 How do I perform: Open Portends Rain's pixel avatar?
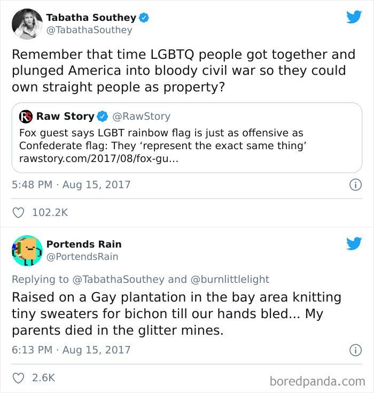click(27, 250)
